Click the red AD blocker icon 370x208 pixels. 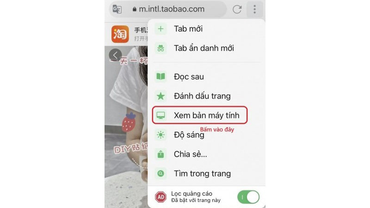pyautogui.click(x=160, y=197)
